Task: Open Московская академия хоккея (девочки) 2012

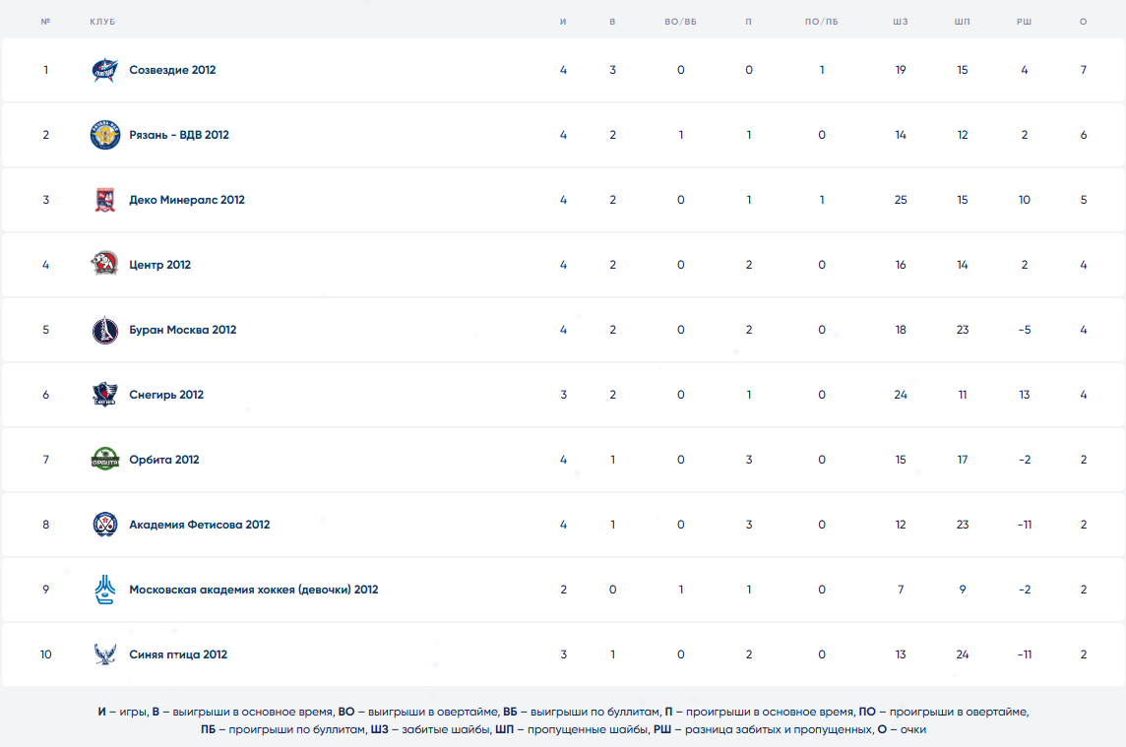Action: pos(253,590)
